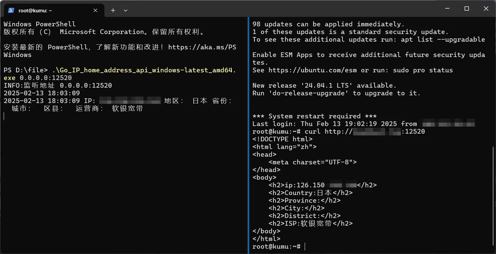Click the ISP 软银宽带 output line
Screen dimensions: 496x254
(310, 223)
